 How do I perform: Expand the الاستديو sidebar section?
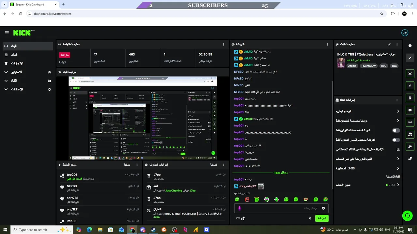coord(28,72)
